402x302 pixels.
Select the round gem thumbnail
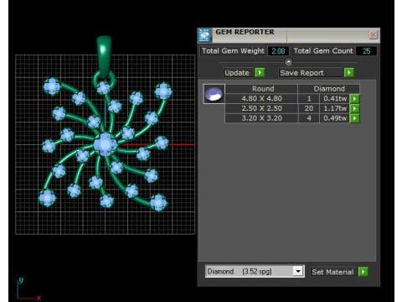point(214,94)
